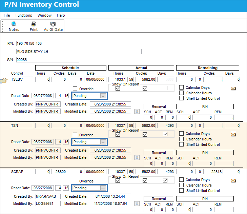Toggle Shelf Limited Control in TSN section
Screen dimensions: 247x214
(x=181, y=144)
